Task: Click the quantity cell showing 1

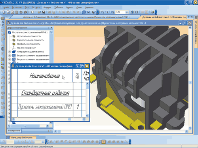Action: coord(78,107)
